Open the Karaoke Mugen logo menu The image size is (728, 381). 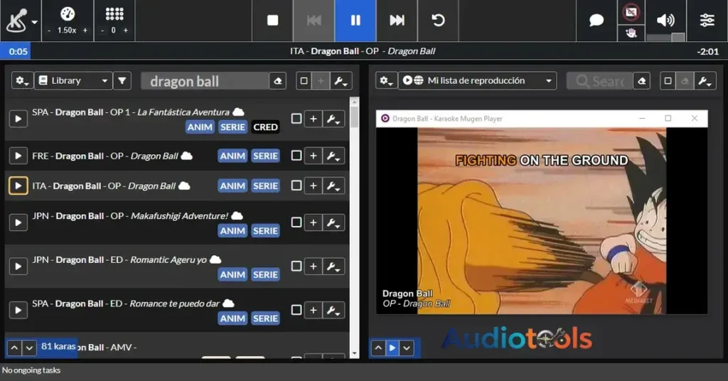21,21
